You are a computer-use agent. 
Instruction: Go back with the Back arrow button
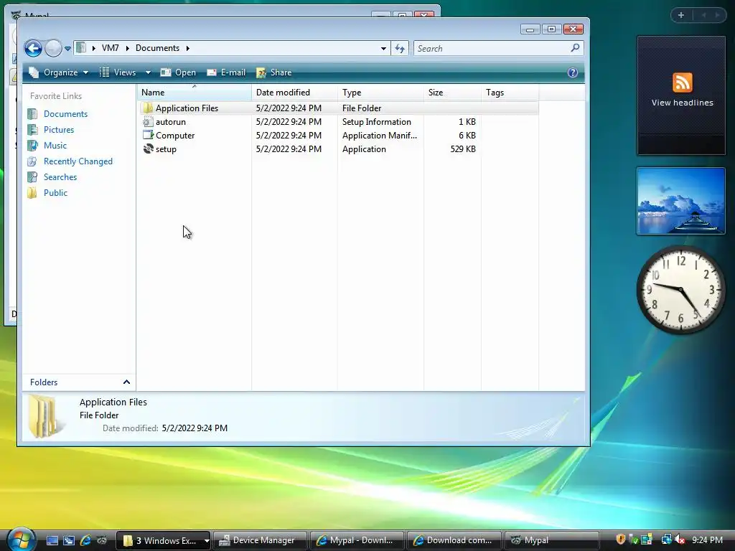[x=33, y=48]
